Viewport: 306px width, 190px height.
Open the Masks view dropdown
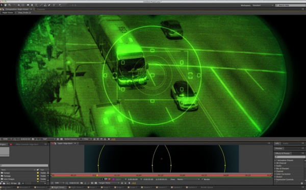coord(188,179)
